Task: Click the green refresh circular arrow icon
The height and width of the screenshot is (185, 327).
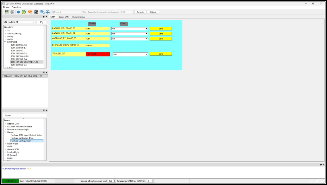Action: (24, 12)
